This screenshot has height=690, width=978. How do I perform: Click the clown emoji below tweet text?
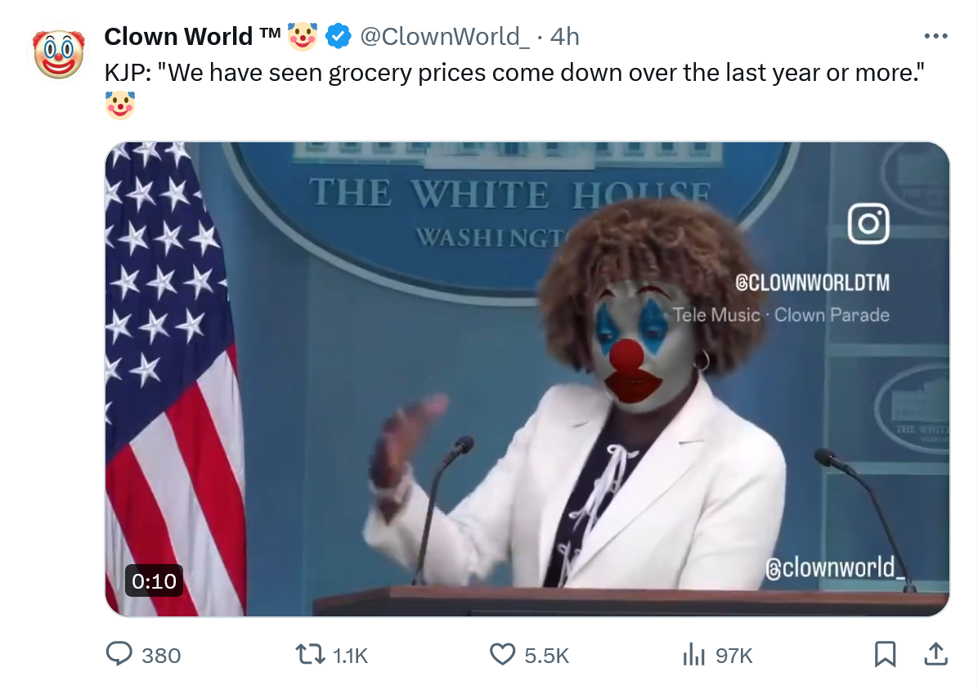point(119,105)
